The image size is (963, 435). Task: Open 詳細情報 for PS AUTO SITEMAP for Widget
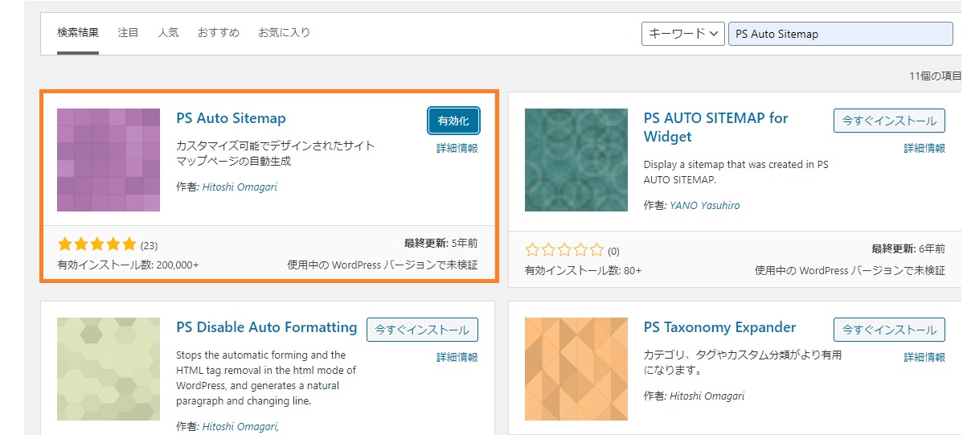924,148
